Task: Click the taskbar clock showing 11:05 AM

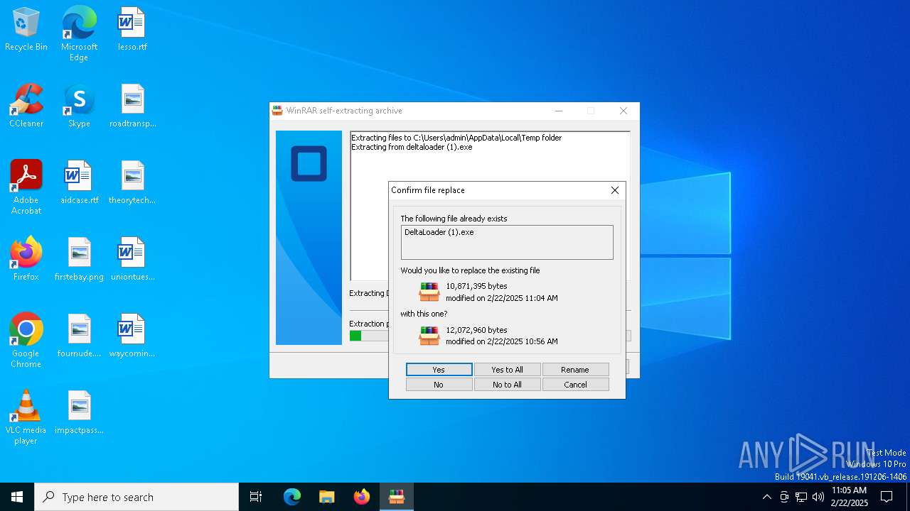Action: pos(849,497)
